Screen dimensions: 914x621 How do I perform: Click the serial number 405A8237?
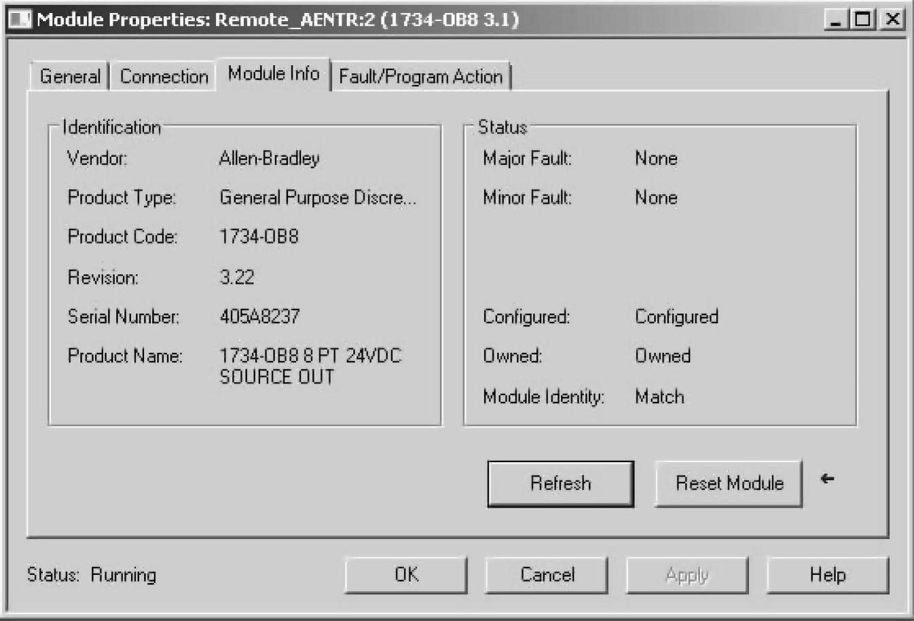(x=259, y=316)
